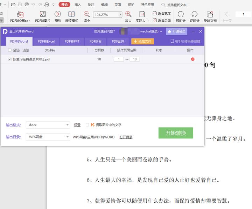Open the zoom percentage 124.27% dropdown
Image resolution: width=252 pixels, height=209 pixels.
point(120,15)
